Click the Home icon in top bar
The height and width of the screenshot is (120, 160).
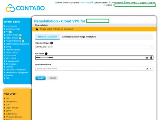pyautogui.click(x=56, y=3)
